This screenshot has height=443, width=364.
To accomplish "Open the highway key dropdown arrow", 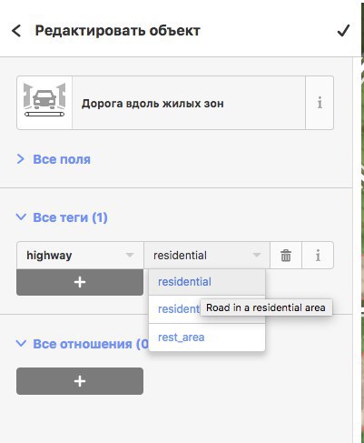I will 130,255.
